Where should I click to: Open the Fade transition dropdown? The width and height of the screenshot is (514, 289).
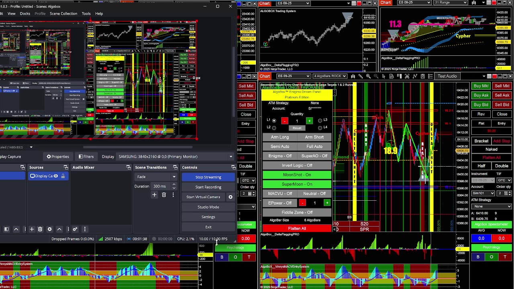(x=157, y=177)
